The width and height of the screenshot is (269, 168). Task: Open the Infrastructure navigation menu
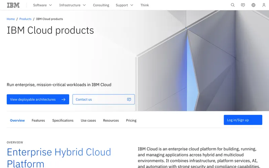72,5
